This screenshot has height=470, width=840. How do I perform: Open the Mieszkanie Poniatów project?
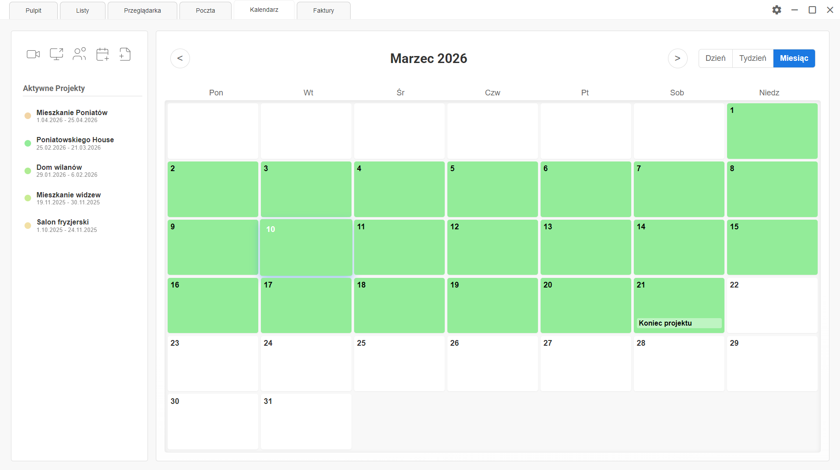point(72,113)
